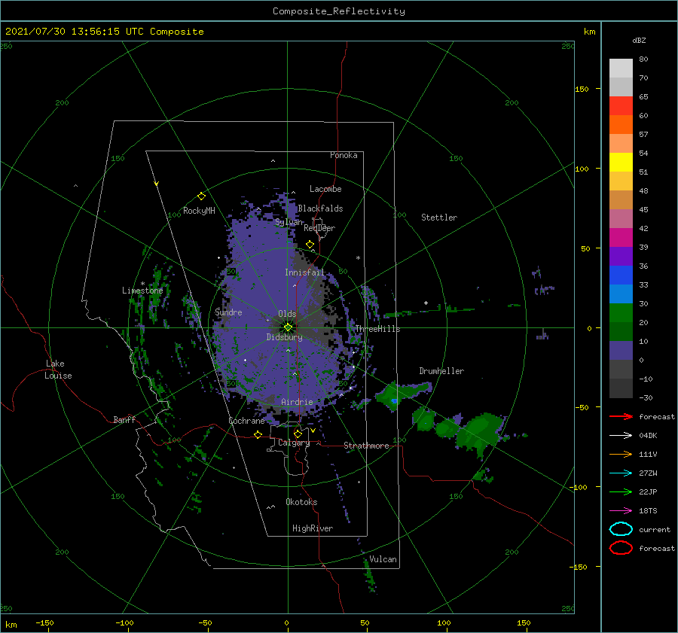Click the yellow diamond marker below Cochrane
678x633 pixels.
(x=258, y=435)
